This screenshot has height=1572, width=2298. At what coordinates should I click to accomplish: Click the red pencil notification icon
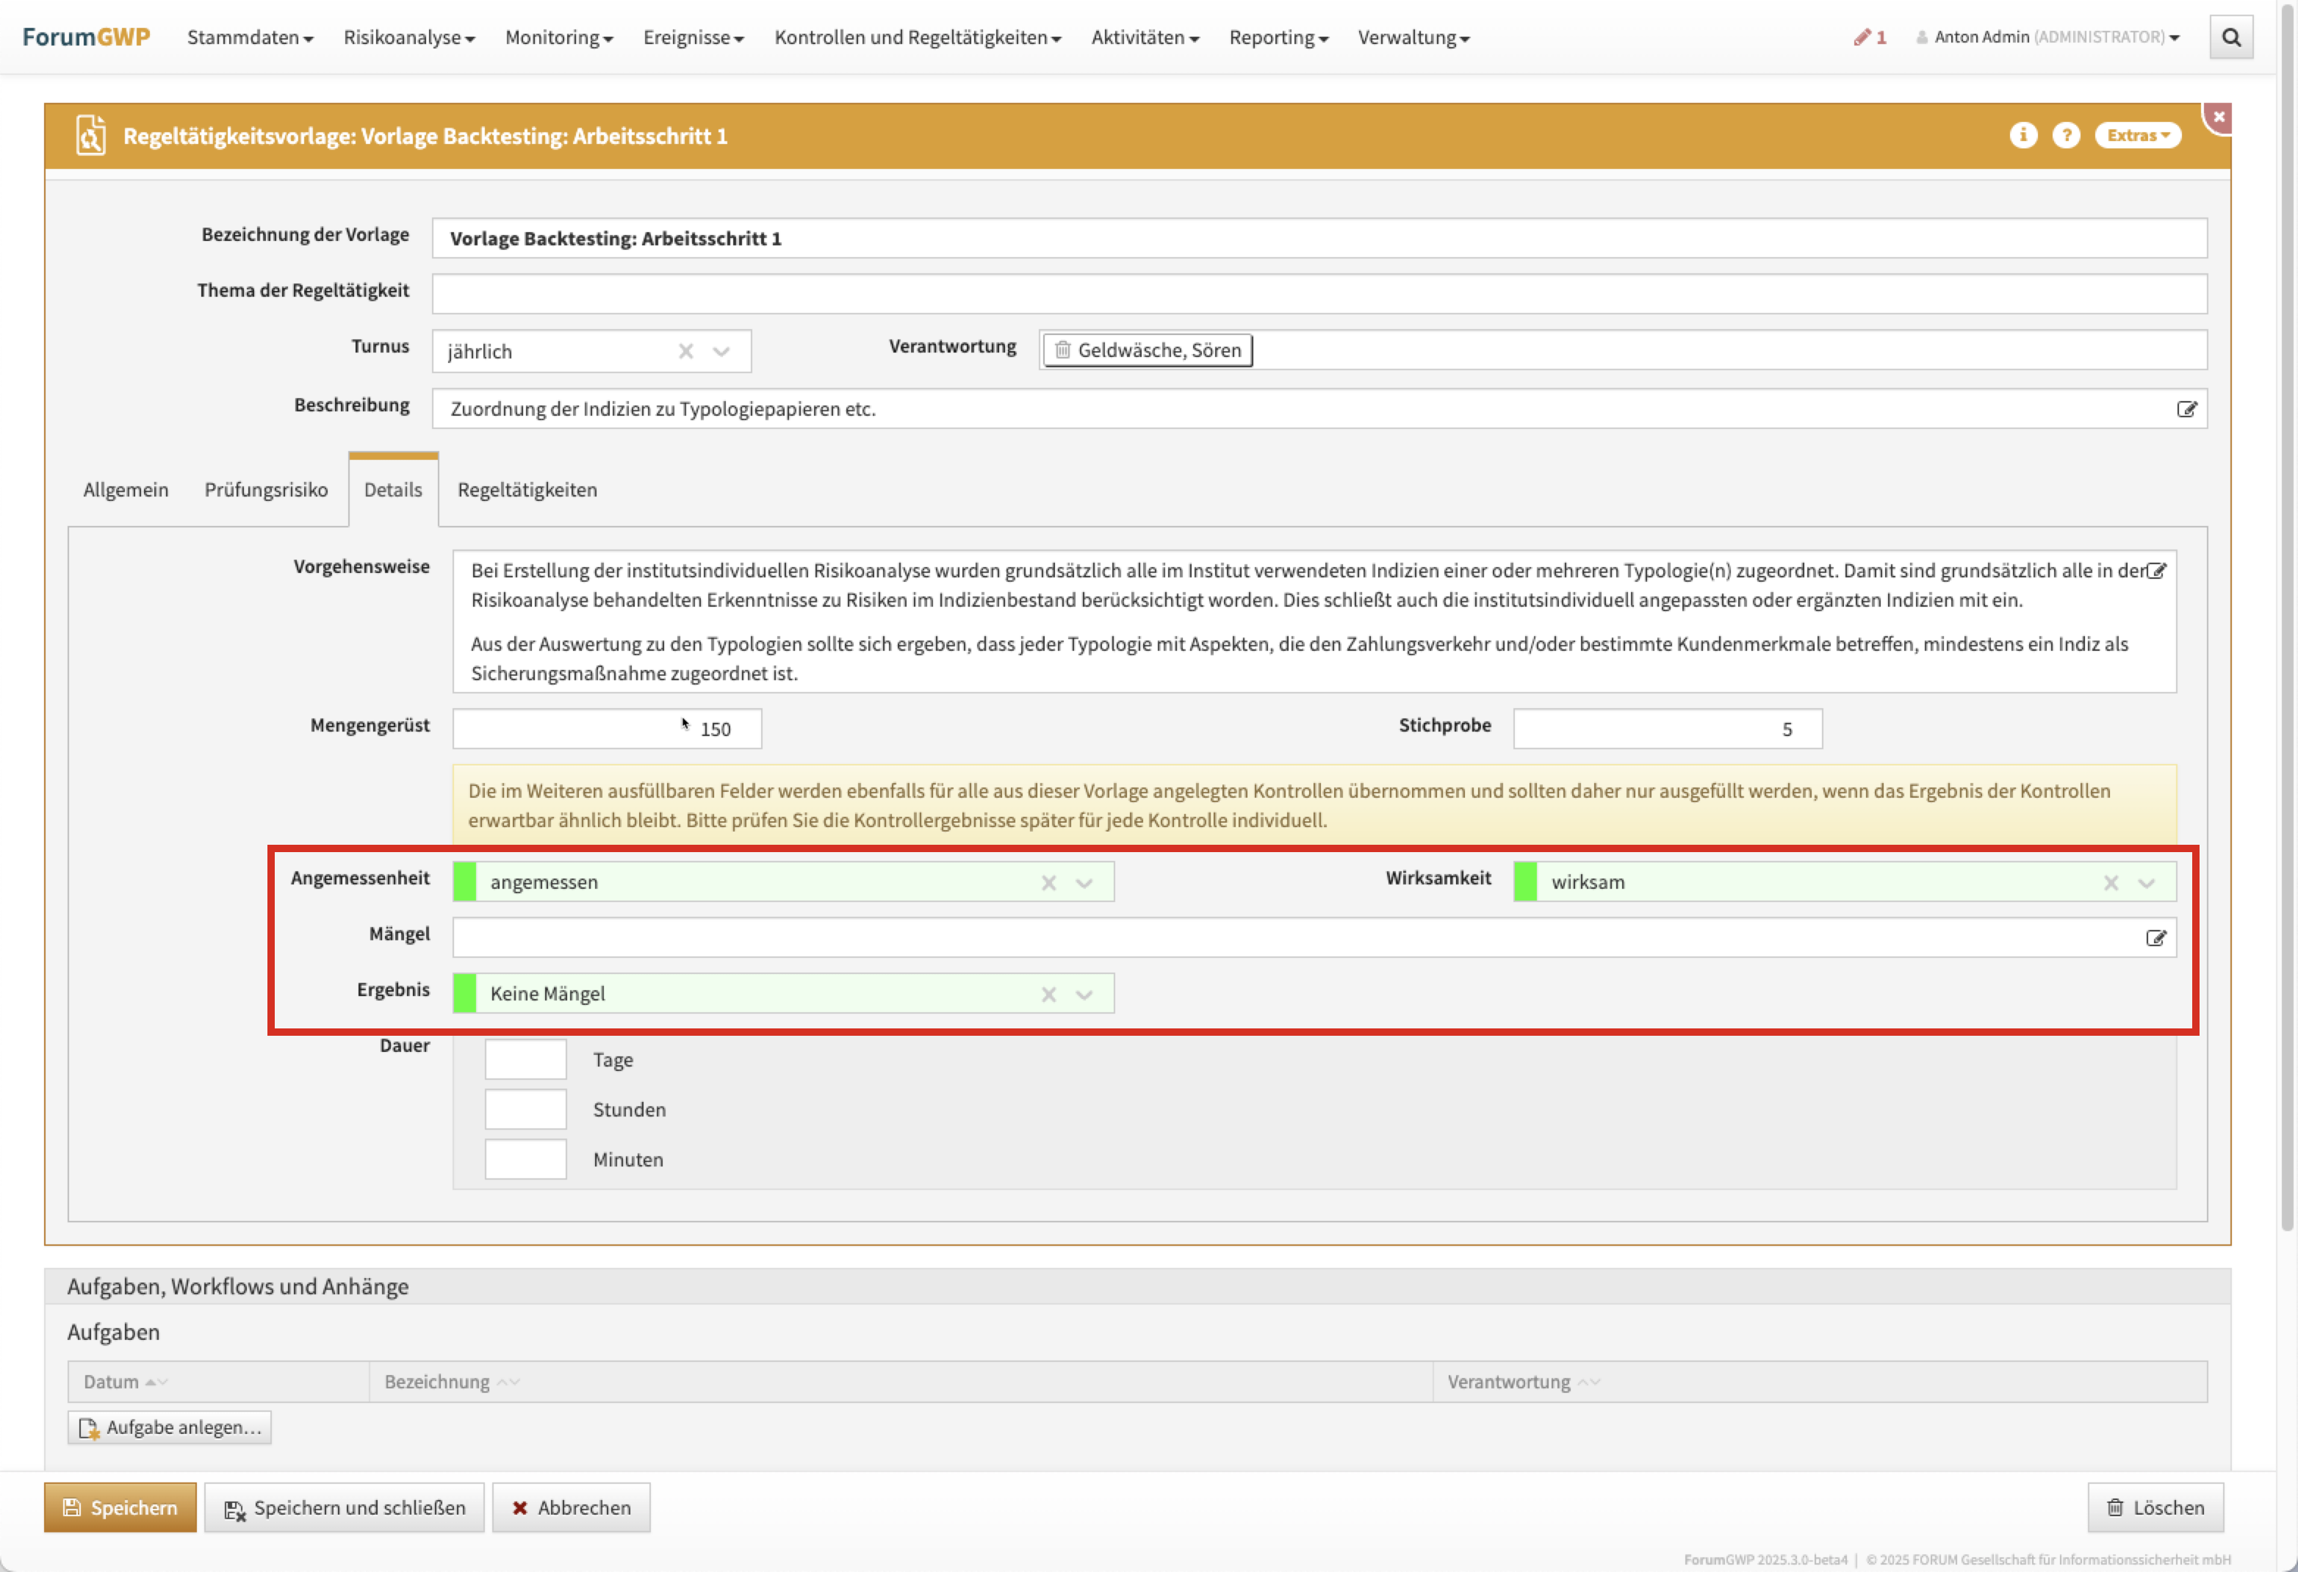point(1862,37)
